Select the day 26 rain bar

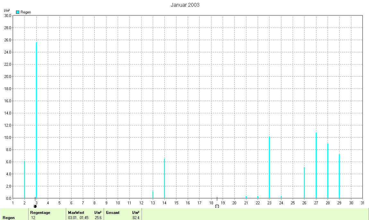click(304, 182)
